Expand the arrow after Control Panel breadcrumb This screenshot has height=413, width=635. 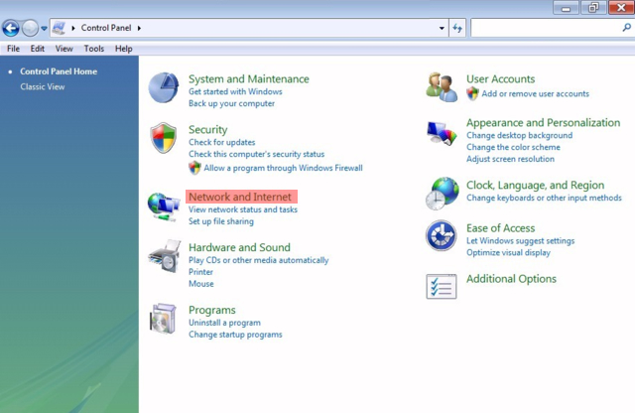pyautogui.click(x=139, y=28)
